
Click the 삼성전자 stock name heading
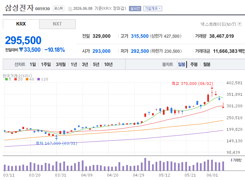point(19,8)
